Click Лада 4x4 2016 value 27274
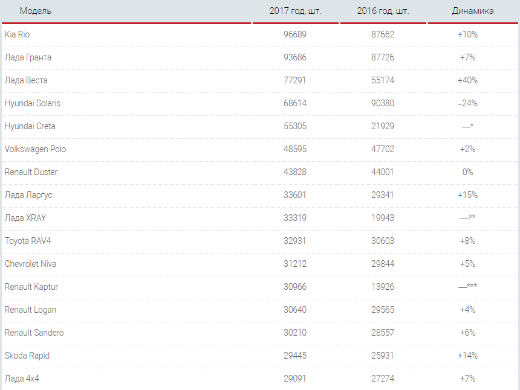The width and height of the screenshot is (520, 390). coord(383,379)
